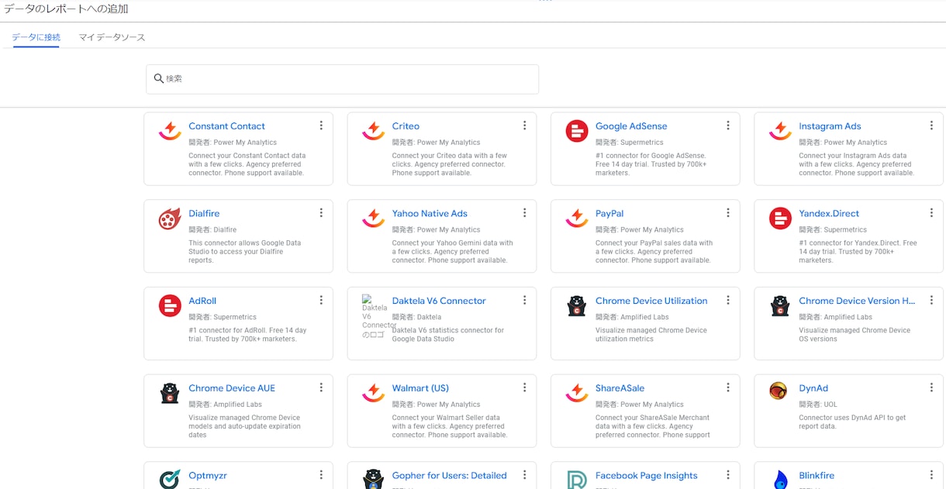Open the more options menu for Dialfire
The width and height of the screenshot is (946, 489).
[321, 213]
